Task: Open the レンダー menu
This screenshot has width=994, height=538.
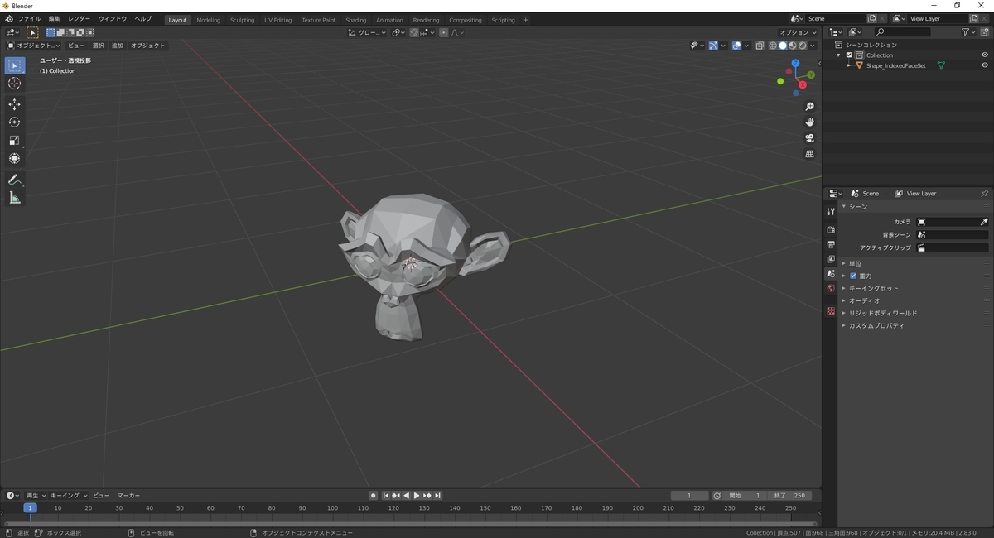Action: pyautogui.click(x=80, y=19)
